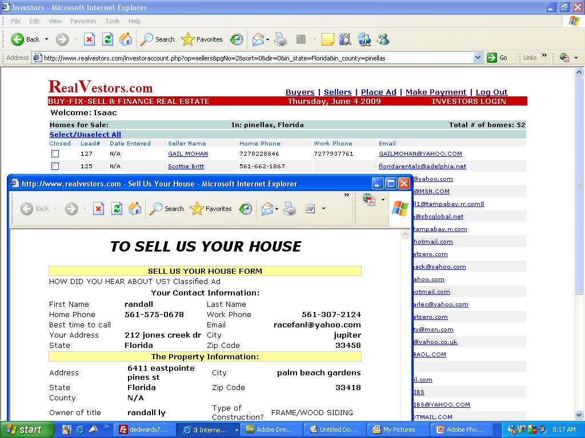Expand Mail dropdown arrow in popup toolbar
This screenshot has width=585, height=438.
point(277,209)
